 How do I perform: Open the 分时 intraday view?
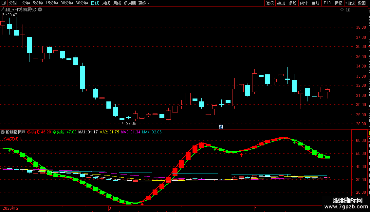(x=13, y=3)
